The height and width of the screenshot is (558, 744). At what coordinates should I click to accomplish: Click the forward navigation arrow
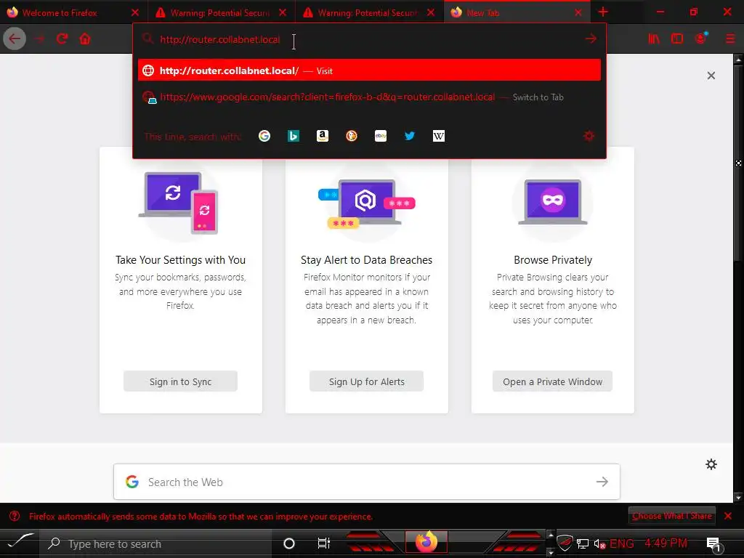click(40, 39)
